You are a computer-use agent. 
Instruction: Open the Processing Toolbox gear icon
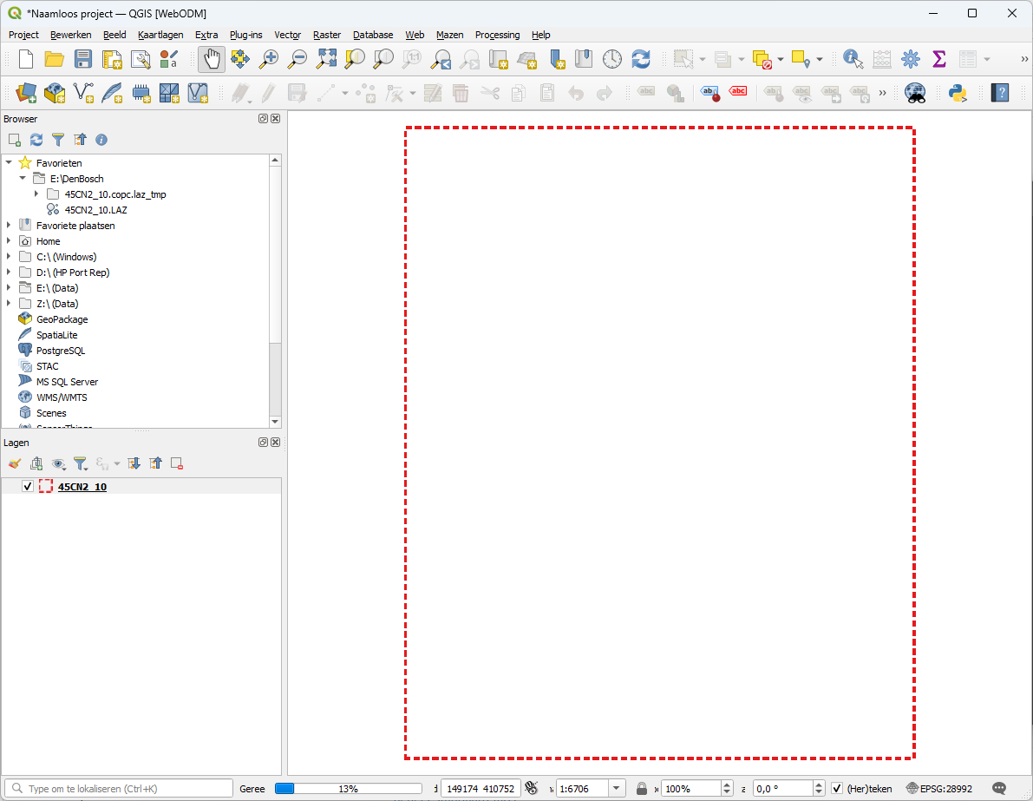pos(910,59)
